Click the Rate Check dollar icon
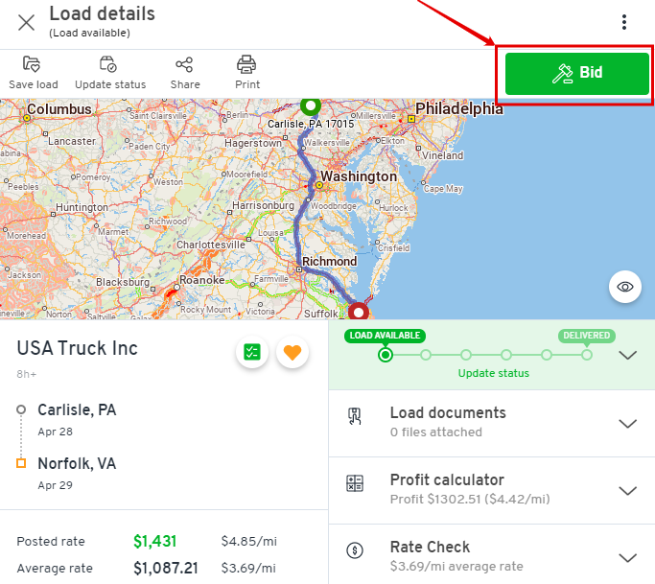 355,550
